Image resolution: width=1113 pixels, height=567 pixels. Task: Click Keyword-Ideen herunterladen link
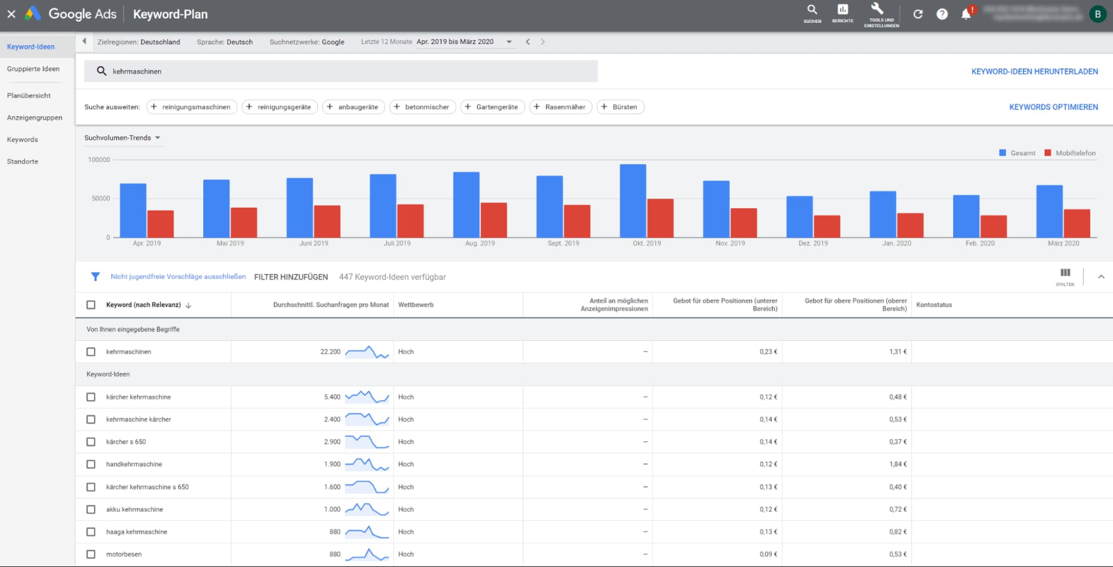(x=1034, y=71)
